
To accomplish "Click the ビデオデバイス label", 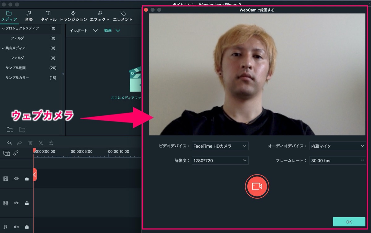I will [174, 146].
